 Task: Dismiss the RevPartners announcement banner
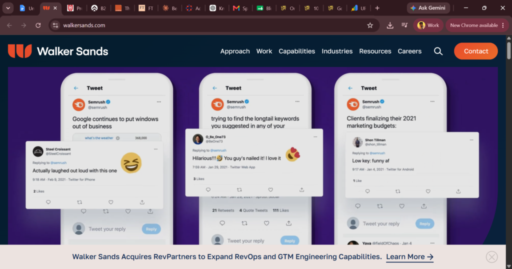coord(492,257)
